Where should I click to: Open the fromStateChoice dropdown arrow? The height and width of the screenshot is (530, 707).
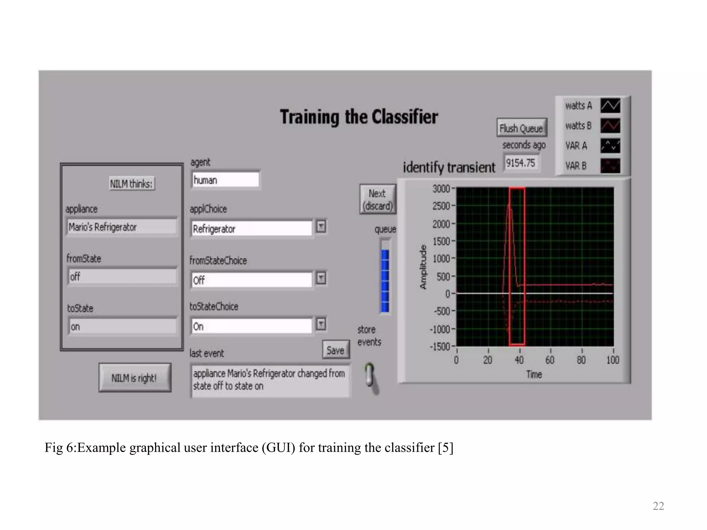click(x=321, y=278)
